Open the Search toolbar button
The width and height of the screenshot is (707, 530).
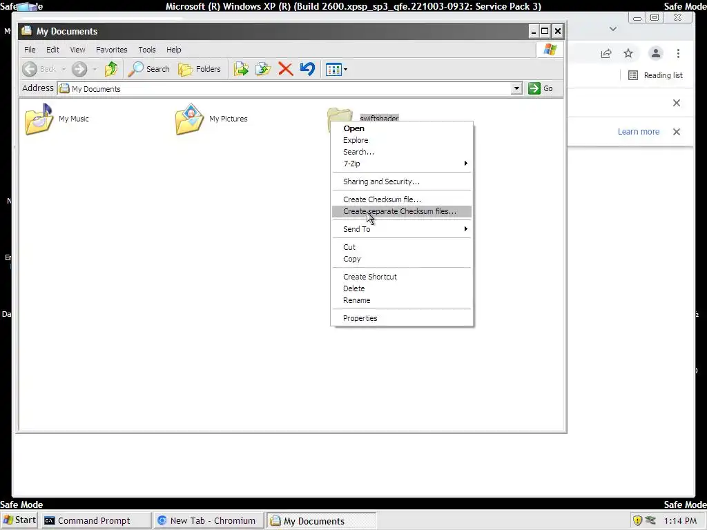[149, 69]
